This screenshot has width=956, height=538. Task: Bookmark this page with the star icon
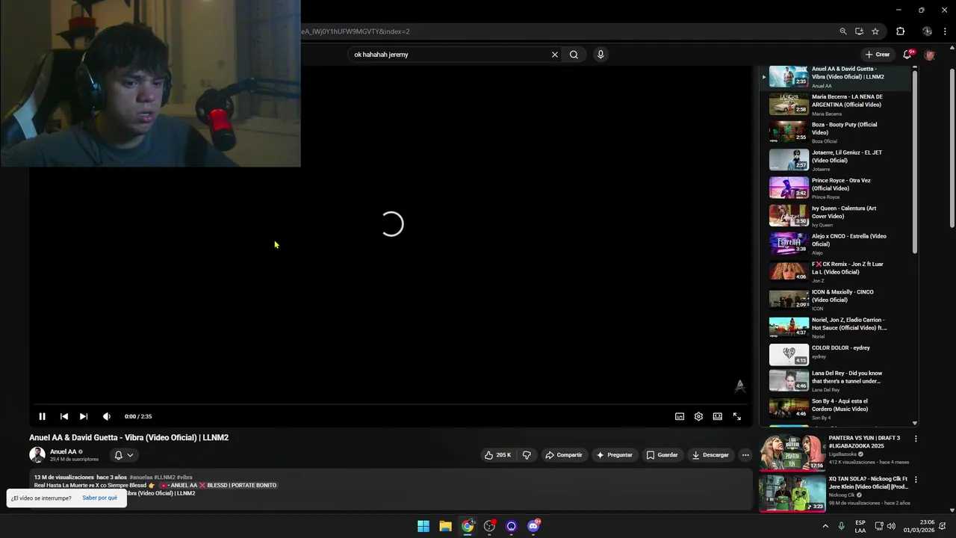875,31
